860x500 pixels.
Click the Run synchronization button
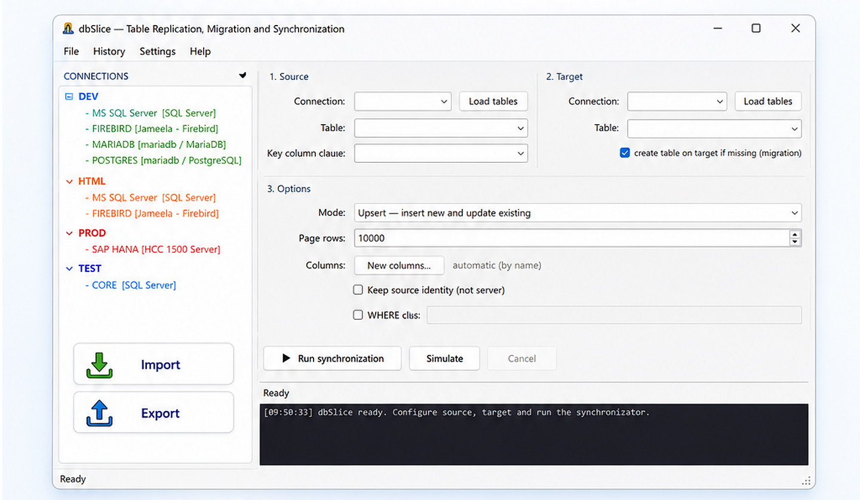pos(333,359)
